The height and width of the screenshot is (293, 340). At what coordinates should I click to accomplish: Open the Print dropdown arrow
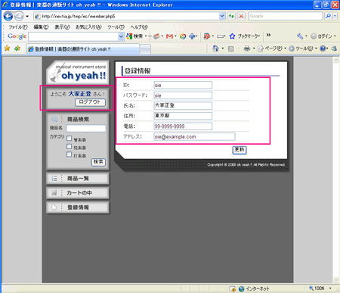tap(254, 48)
